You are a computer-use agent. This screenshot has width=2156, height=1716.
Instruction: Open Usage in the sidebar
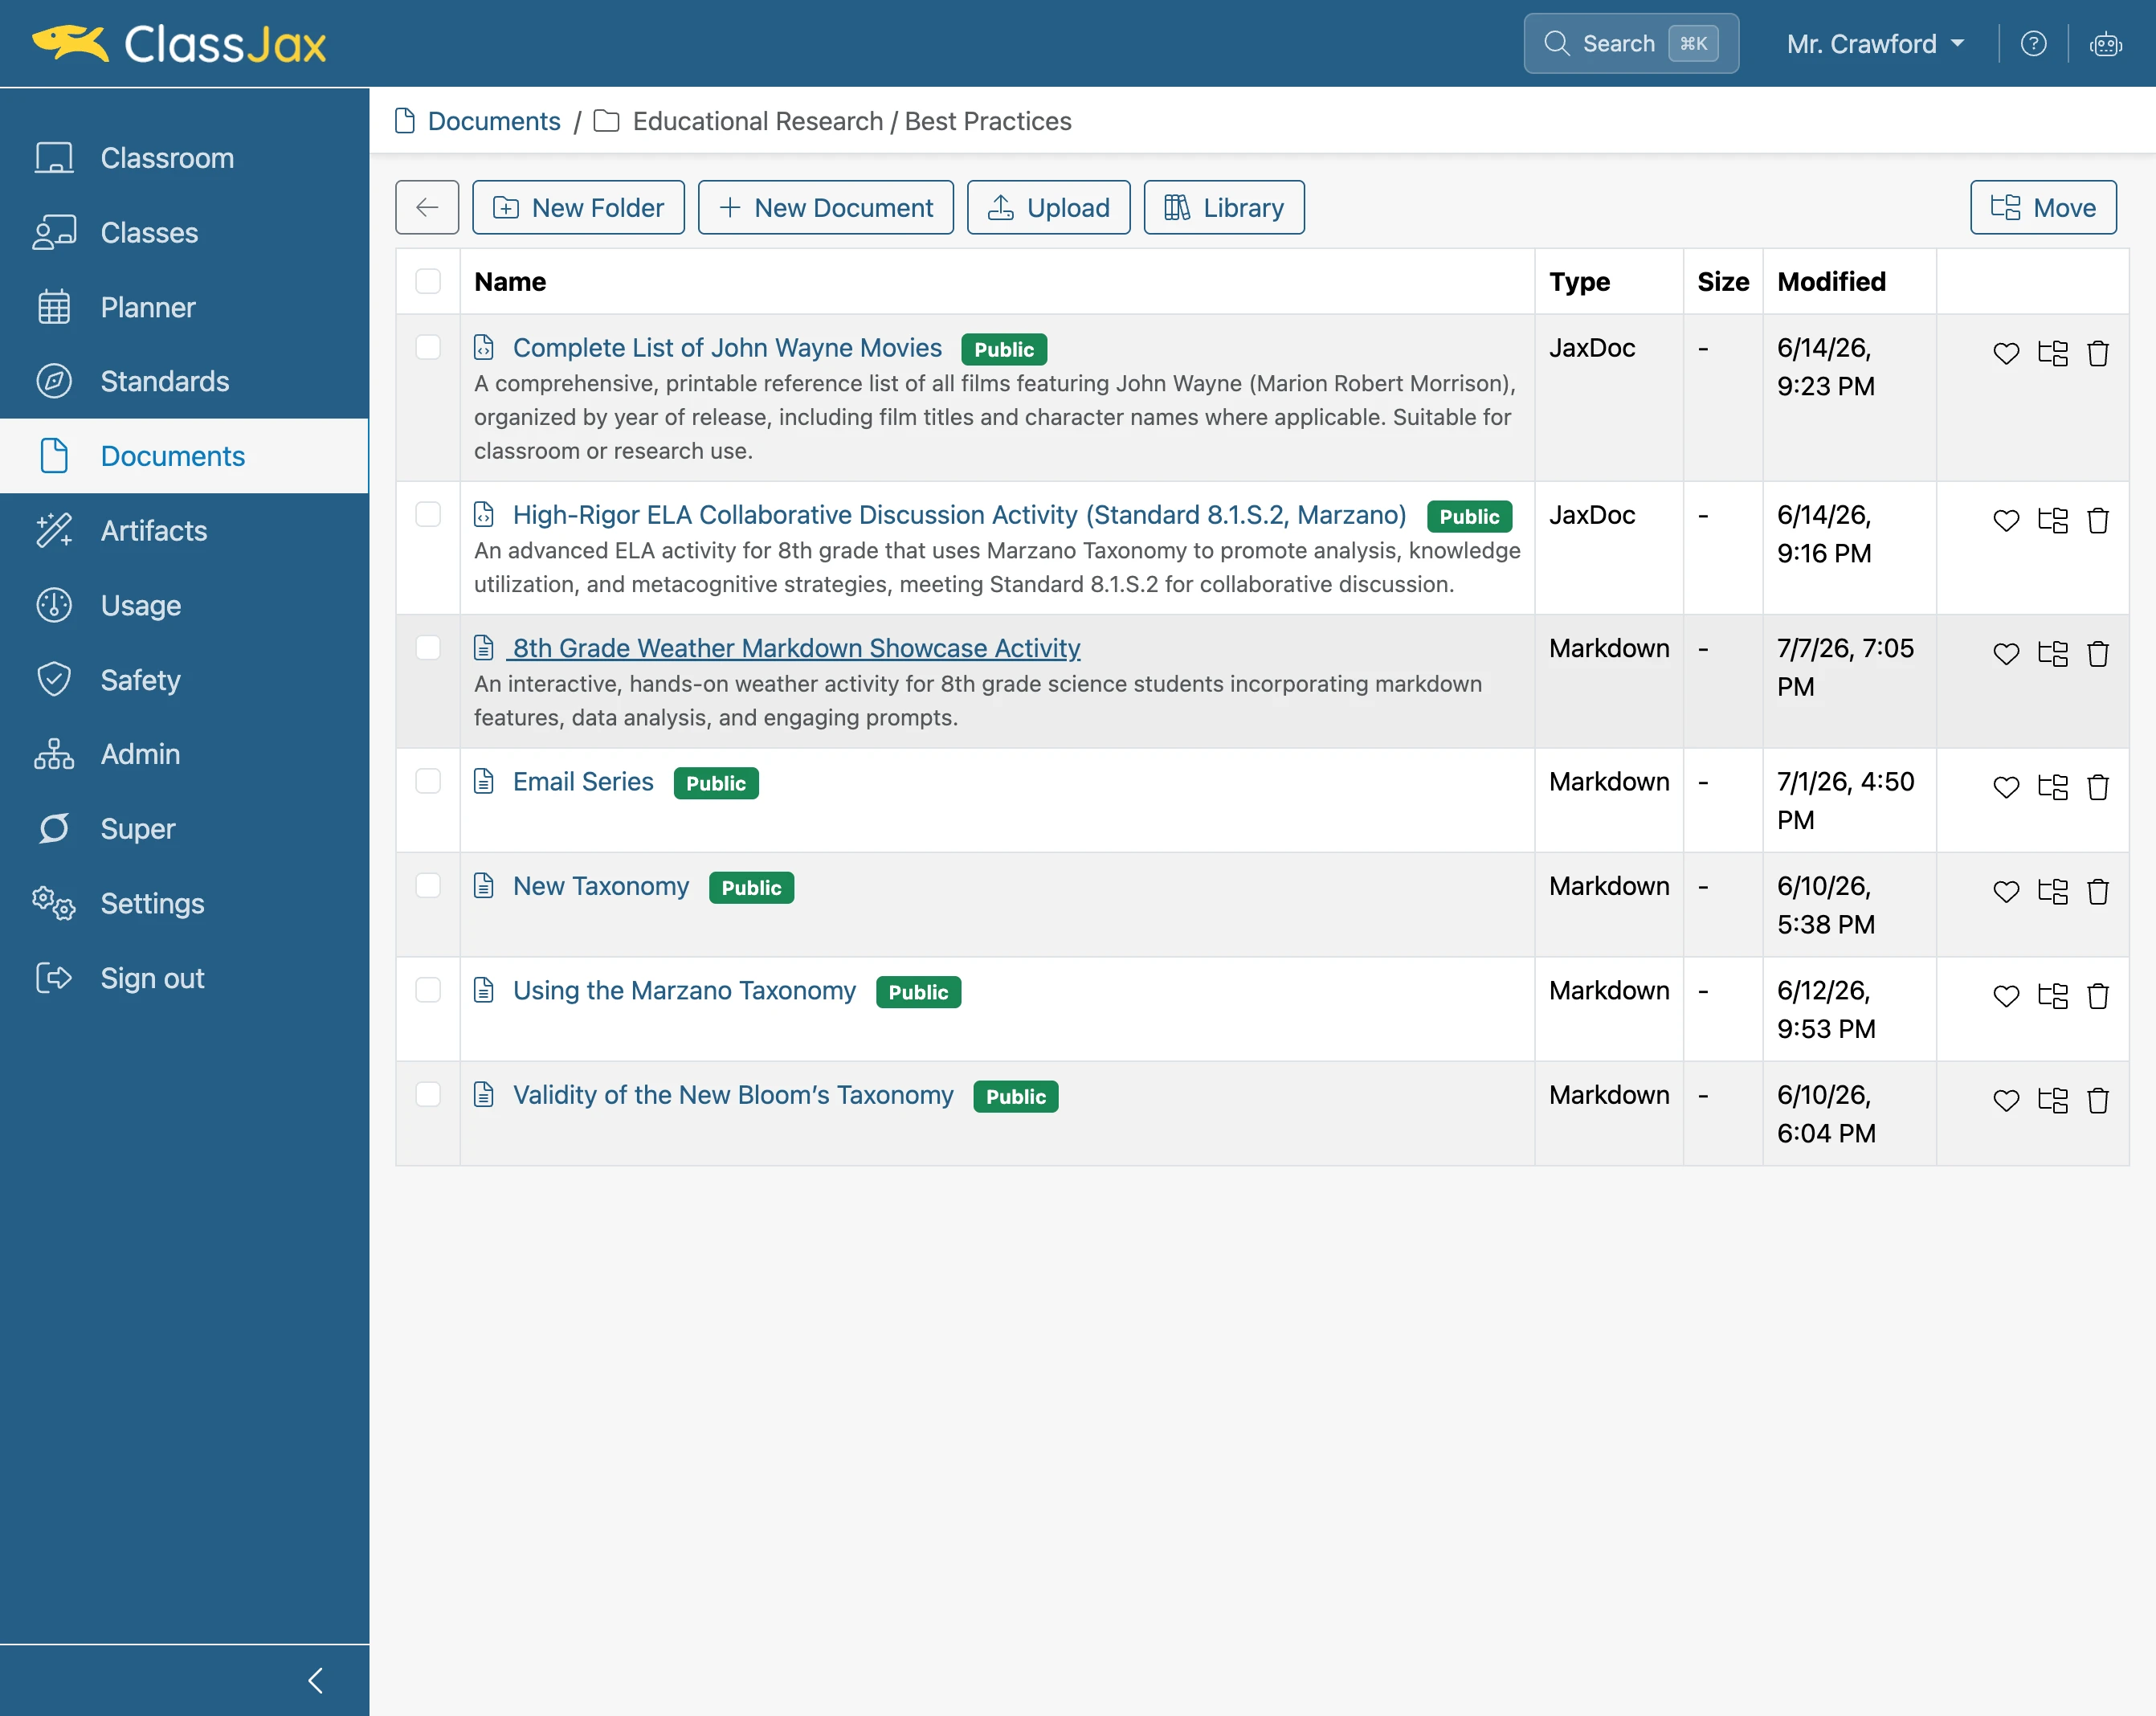click(184, 606)
